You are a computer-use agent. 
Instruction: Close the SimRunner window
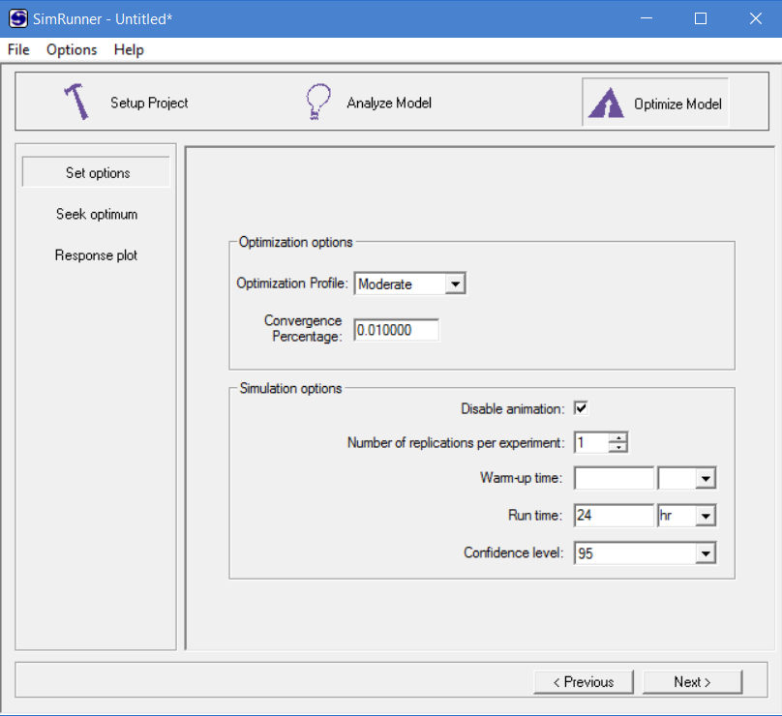pos(756,18)
